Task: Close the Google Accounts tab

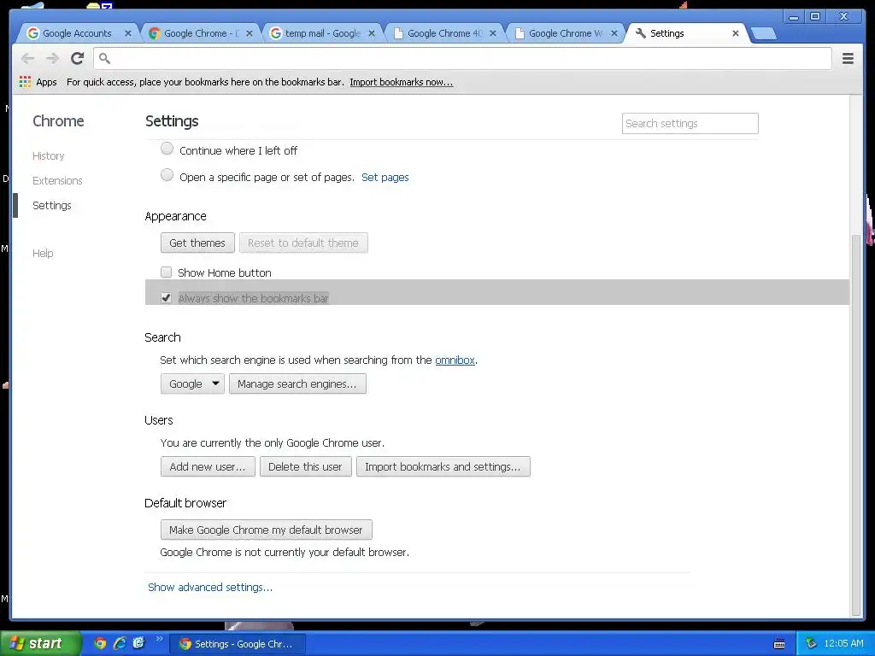Action: (x=128, y=33)
